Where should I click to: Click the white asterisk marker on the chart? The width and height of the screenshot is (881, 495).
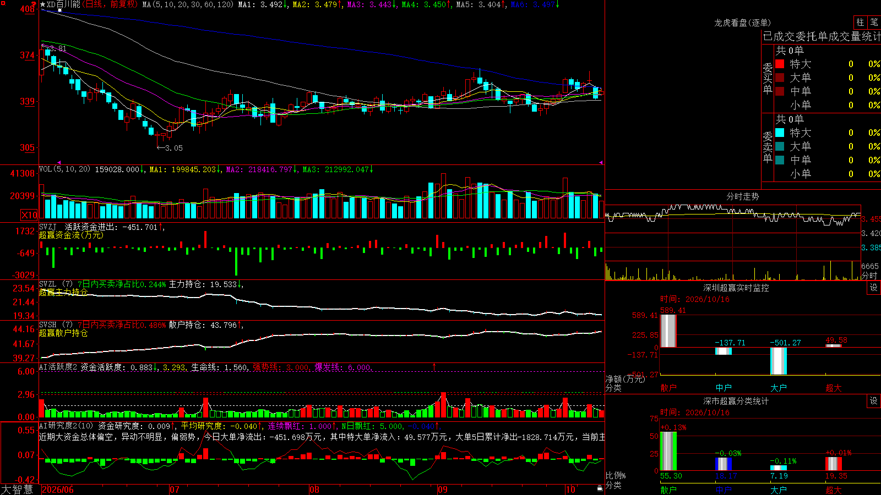coord(59,10)
